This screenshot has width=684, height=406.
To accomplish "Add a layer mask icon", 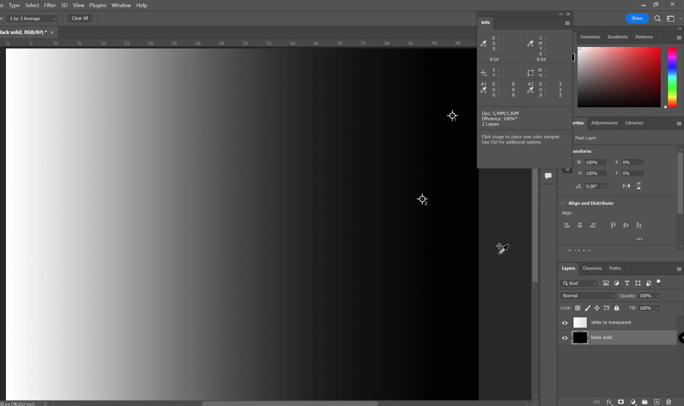I will pos(621,402).
